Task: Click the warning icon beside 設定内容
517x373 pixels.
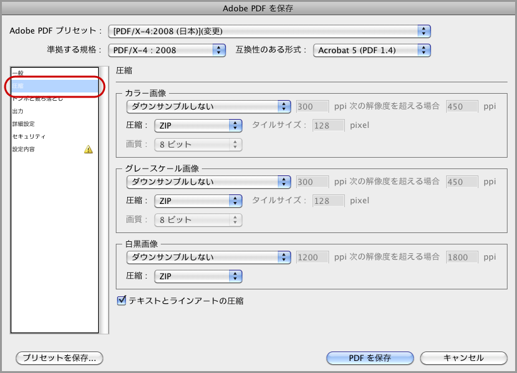Action: point(89,149)
